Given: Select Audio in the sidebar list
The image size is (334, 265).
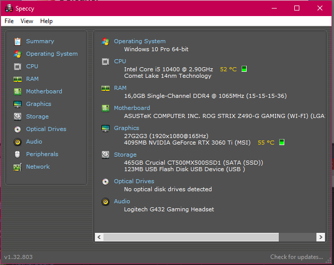Looking at the screenshot, I should [34, 142].
